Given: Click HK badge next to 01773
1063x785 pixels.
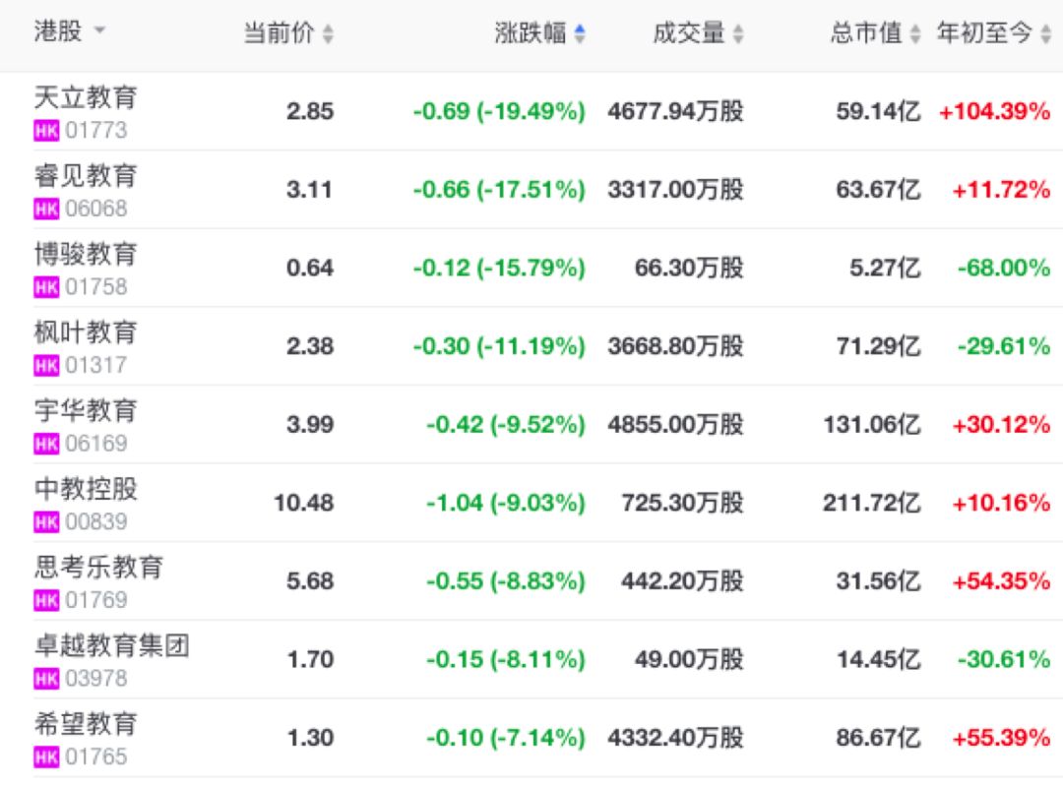Looking at the screenshot, I should 46,130.
